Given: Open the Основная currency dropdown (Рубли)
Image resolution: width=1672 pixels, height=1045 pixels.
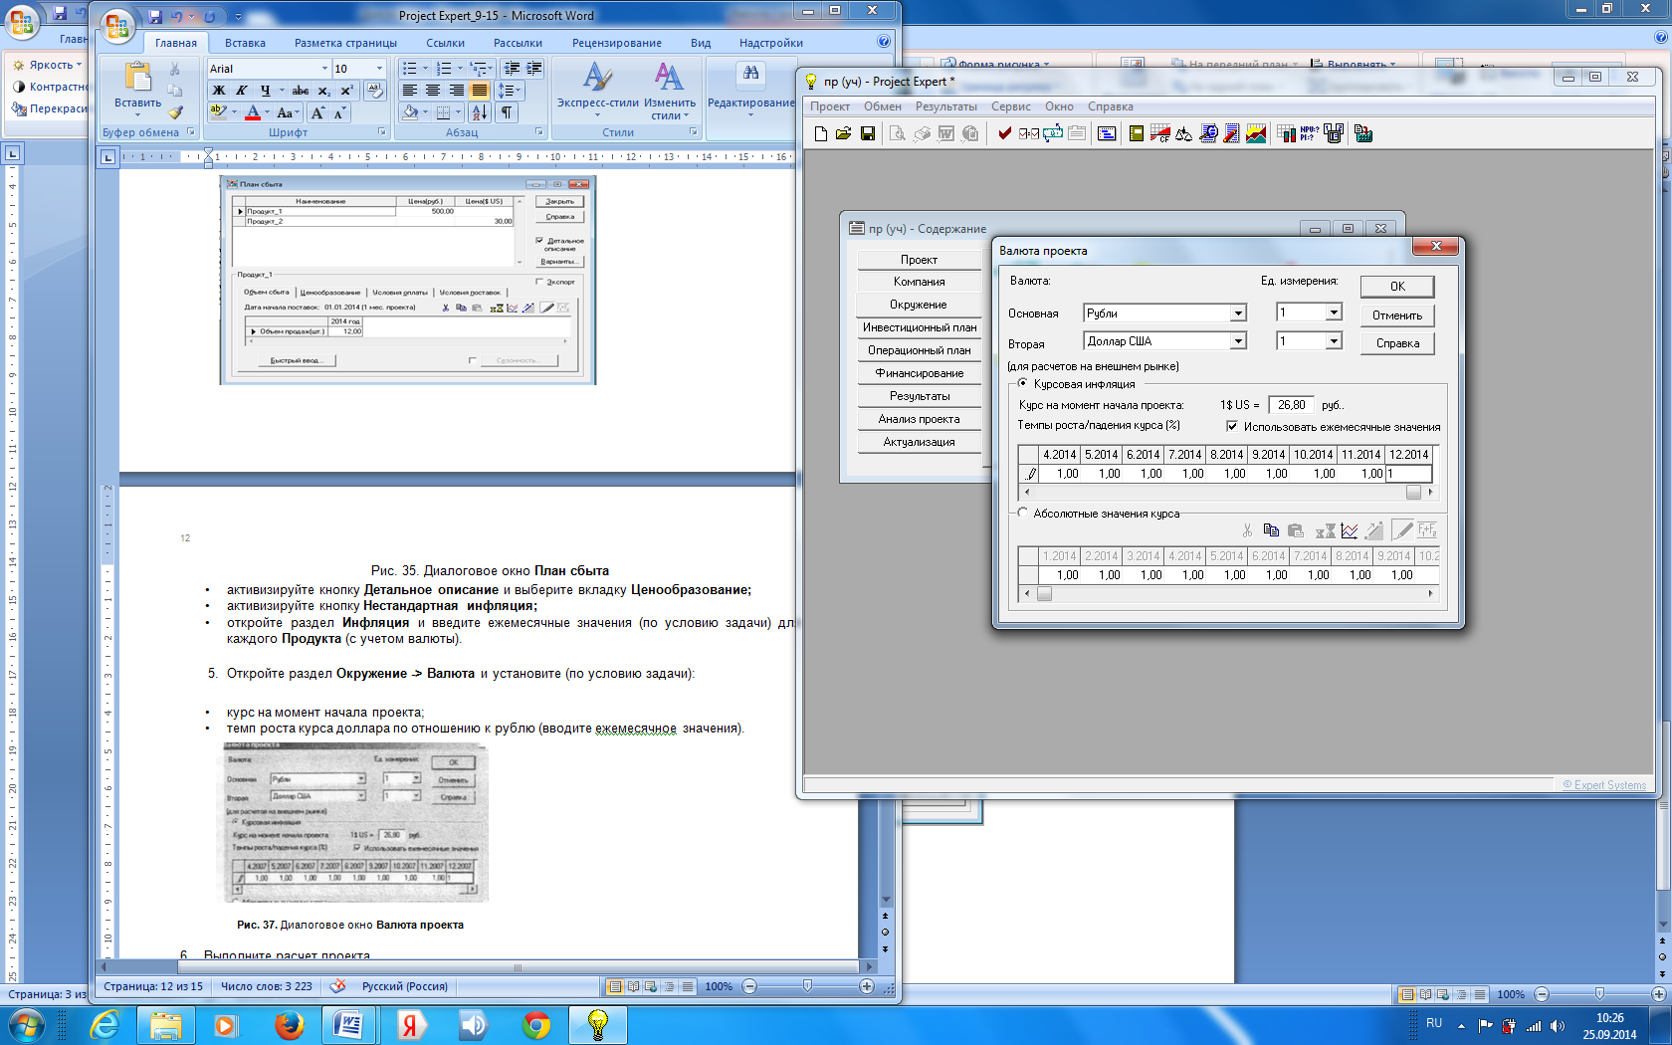Looking at the screenshot, I should [1238, 313].
